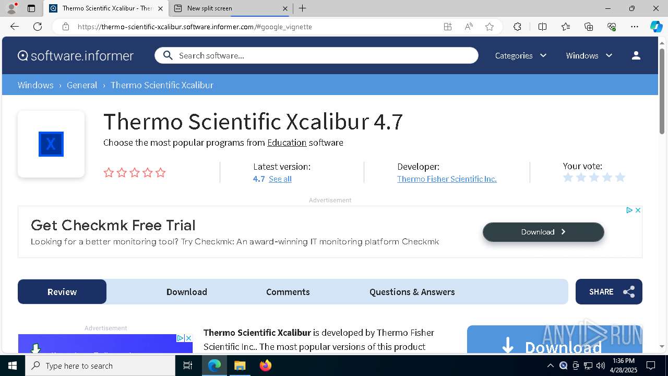Image resolution: width=668 pixels, height=376 pixels.
Task: Open File Explorer from taskbar
Action: [x=240, y=366]
